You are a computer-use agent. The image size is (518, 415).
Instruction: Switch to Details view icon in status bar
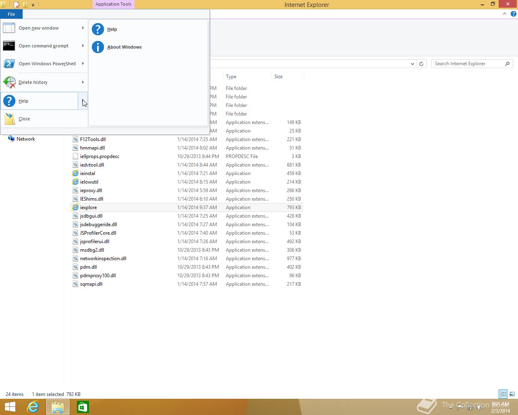pyautogui.click(x=503, y=394)
